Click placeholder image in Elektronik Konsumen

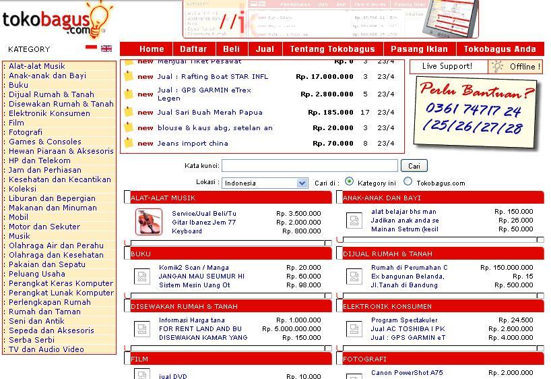pyautogui.click(x=354, y=329)
